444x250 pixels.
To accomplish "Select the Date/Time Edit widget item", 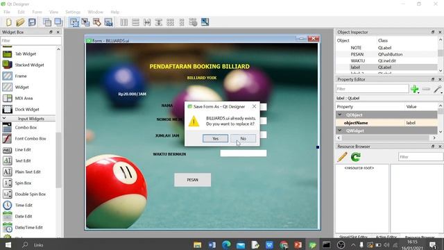I will 28,227.
